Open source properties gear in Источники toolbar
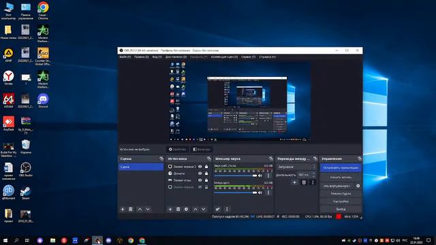Screen dimensions: 436x245 186,209
